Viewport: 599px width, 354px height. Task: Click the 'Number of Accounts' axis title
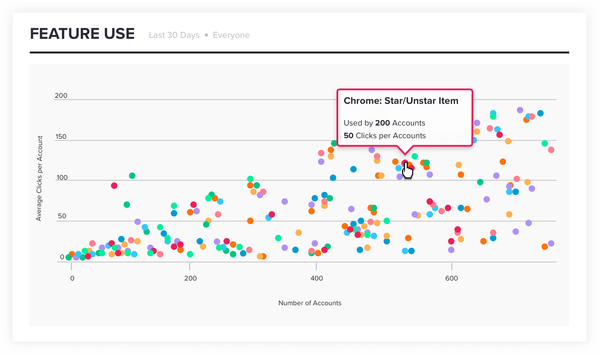310,303
